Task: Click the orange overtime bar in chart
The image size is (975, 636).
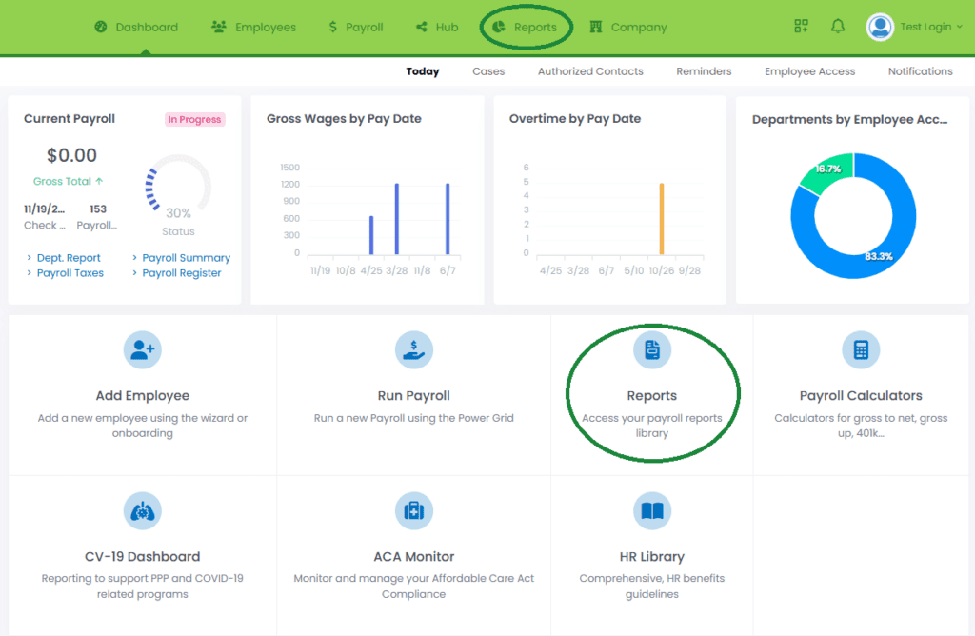Action: click(661, 219)
